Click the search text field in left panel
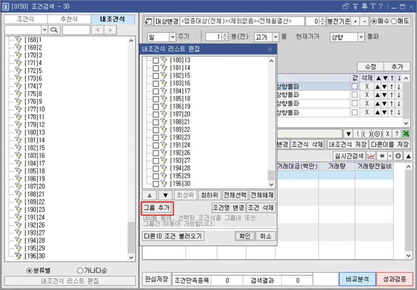The height and width of the screenshot is (290, 417). 76,30
